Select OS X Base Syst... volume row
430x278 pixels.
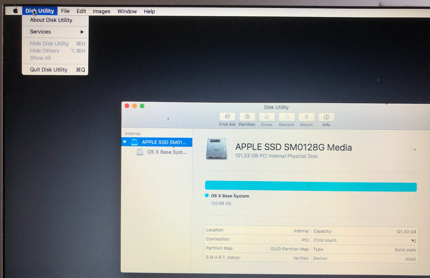157,152
